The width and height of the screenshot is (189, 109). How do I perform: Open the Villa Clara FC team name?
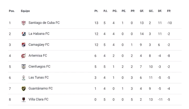click(x=38, y=99)
